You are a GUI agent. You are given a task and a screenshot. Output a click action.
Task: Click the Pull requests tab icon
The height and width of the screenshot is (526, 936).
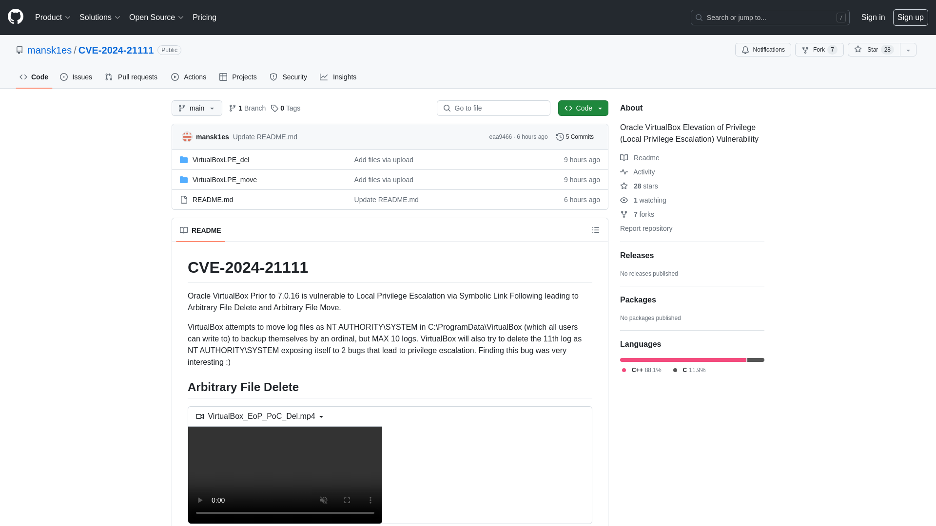coord(108,77)
